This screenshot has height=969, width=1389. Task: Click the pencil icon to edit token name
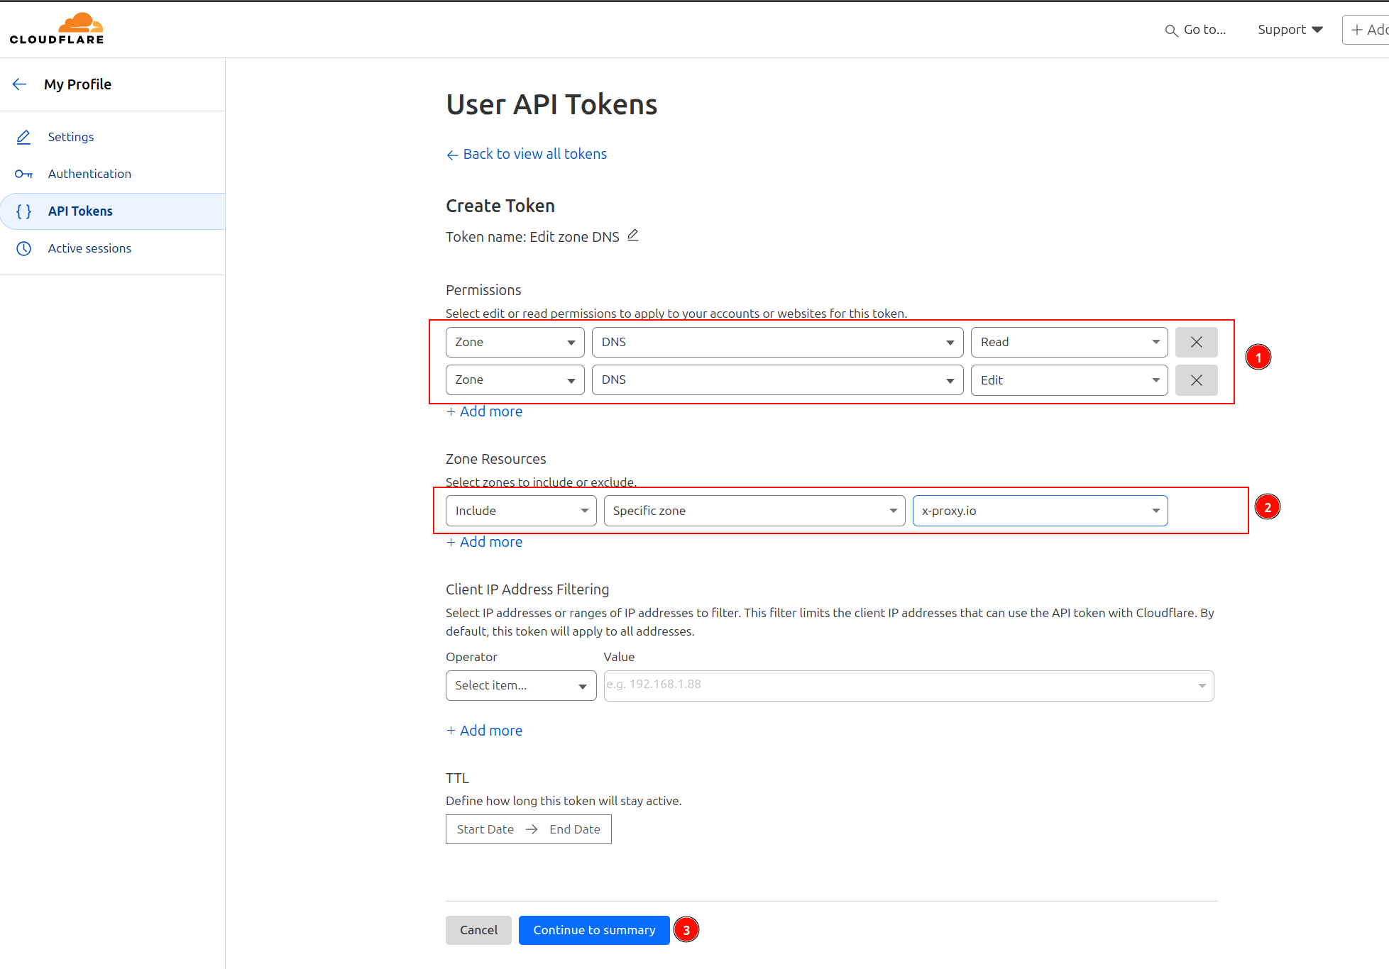point(633,236)
